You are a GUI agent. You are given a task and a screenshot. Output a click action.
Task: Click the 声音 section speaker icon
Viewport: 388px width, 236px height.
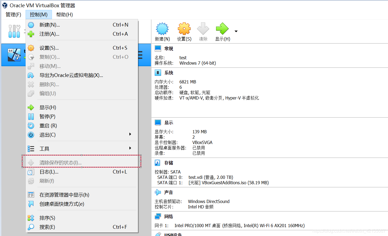tap(158, 192)
